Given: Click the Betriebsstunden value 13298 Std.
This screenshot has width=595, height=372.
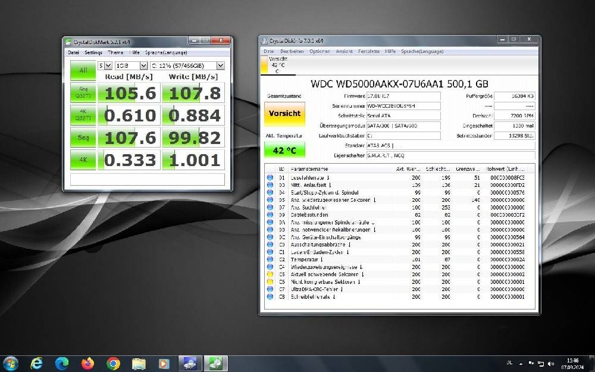Looking at the screenshot, I should 515,136.
